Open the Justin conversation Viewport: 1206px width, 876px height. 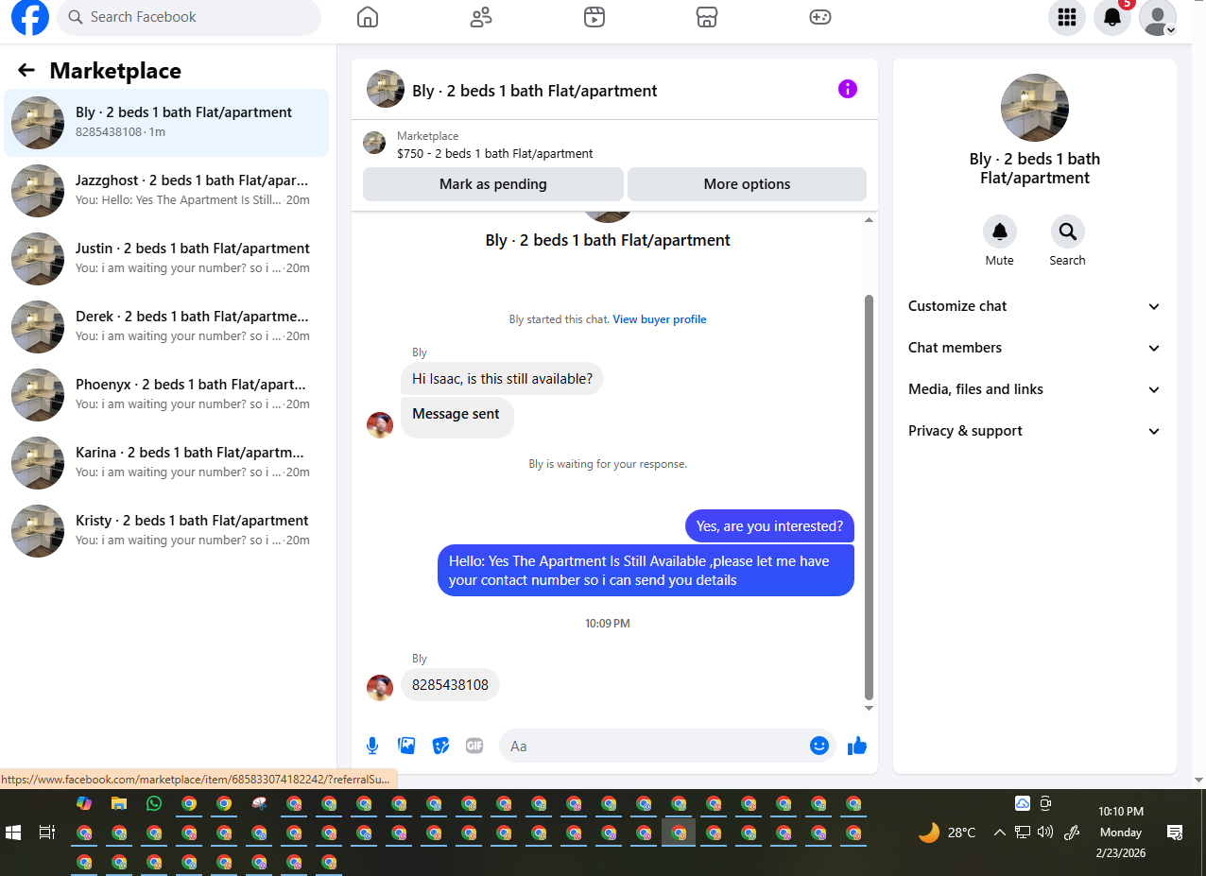click(166, 259)
